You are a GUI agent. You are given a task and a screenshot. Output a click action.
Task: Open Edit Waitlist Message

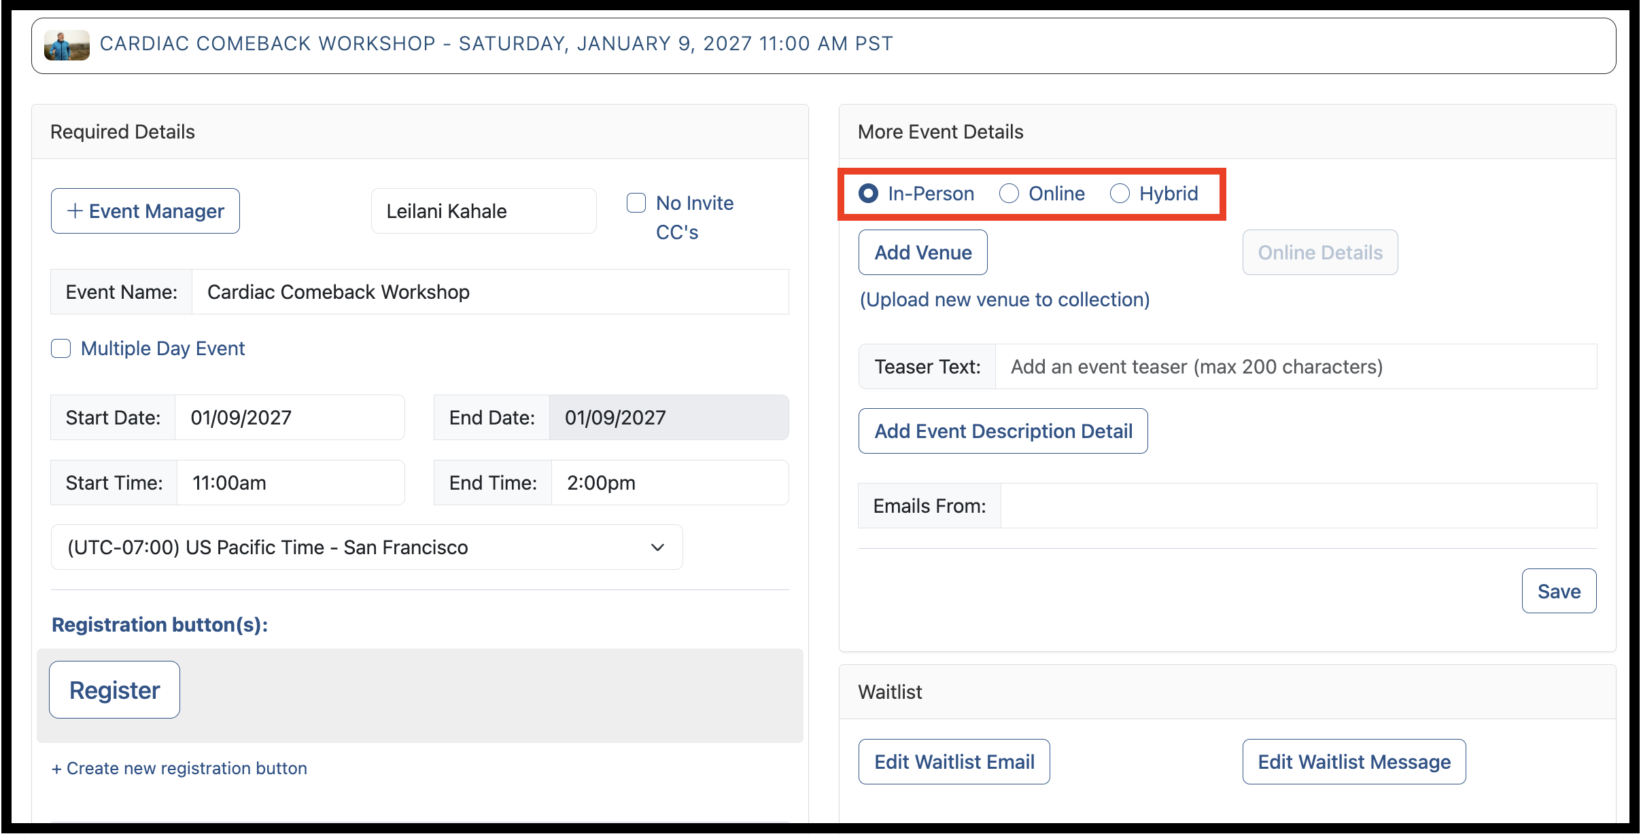1354,762
